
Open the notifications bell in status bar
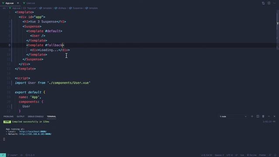(x=275, y=155)
